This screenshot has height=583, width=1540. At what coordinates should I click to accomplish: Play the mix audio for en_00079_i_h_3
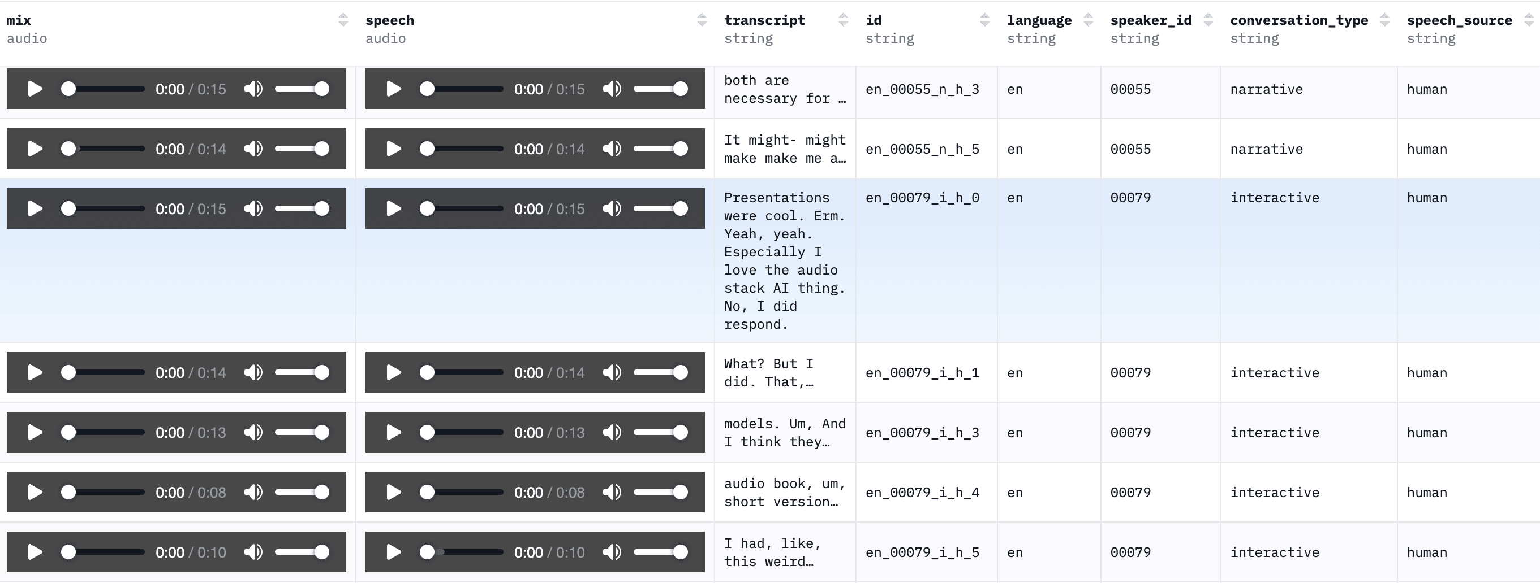click(35, 432)
